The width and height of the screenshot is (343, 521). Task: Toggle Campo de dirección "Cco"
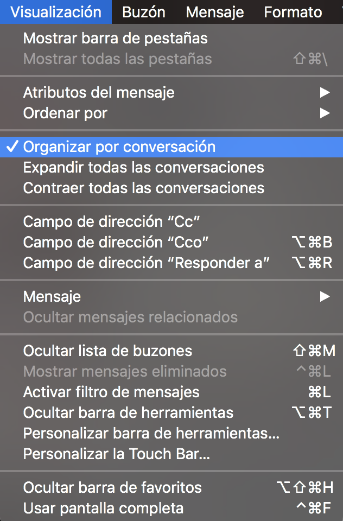click(116, 243)
